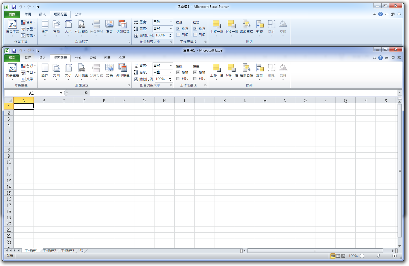Zoom in with plus button in status bar

[x=394, y=256]
